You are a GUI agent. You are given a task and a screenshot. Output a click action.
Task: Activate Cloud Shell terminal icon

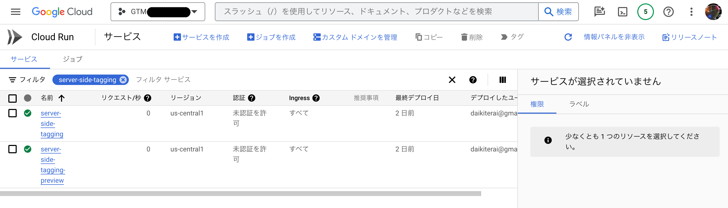pyautogui.click(x=623, y=12)
